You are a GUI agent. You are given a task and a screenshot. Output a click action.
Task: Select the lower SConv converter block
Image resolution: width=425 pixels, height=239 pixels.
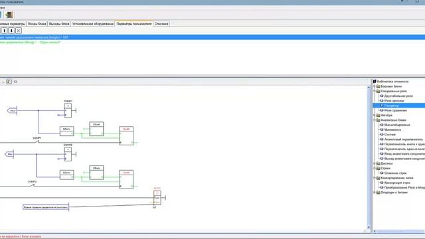66,175
